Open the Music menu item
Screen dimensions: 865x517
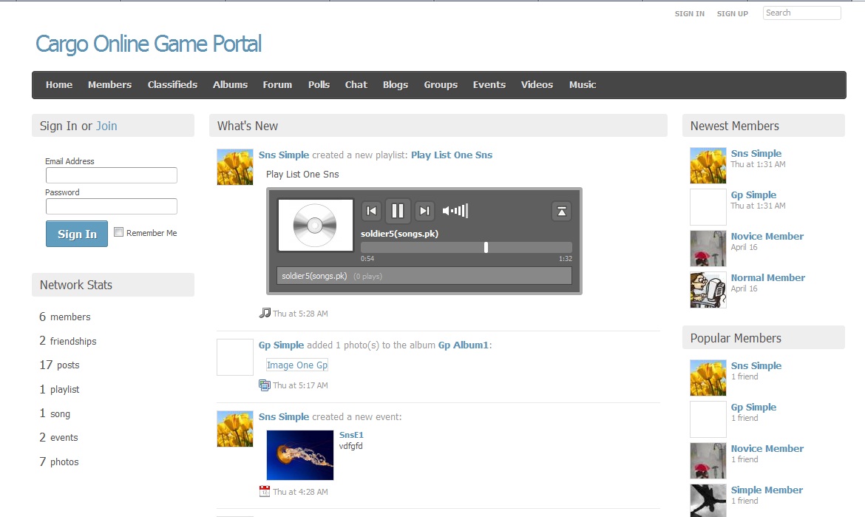(x=582, y=85)
